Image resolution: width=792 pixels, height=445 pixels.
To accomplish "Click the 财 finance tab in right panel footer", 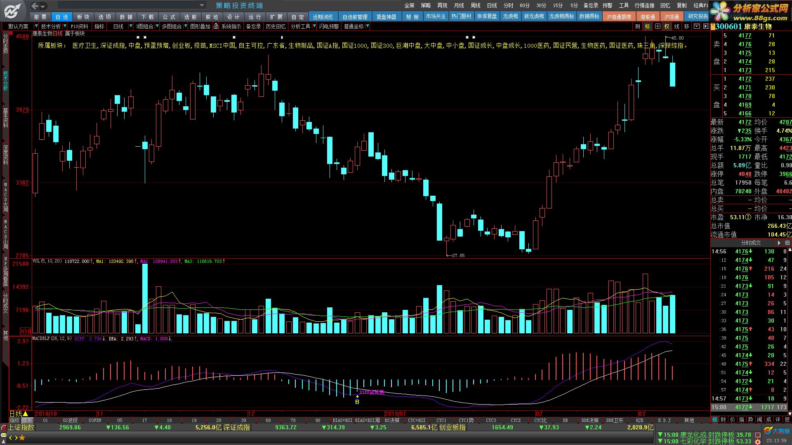I will tap(724, 419).
